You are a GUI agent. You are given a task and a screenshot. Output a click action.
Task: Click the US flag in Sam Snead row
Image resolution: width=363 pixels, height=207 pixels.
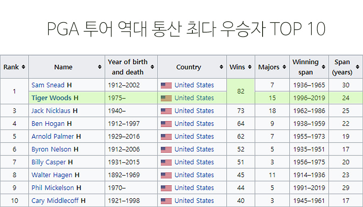(166, 85)
